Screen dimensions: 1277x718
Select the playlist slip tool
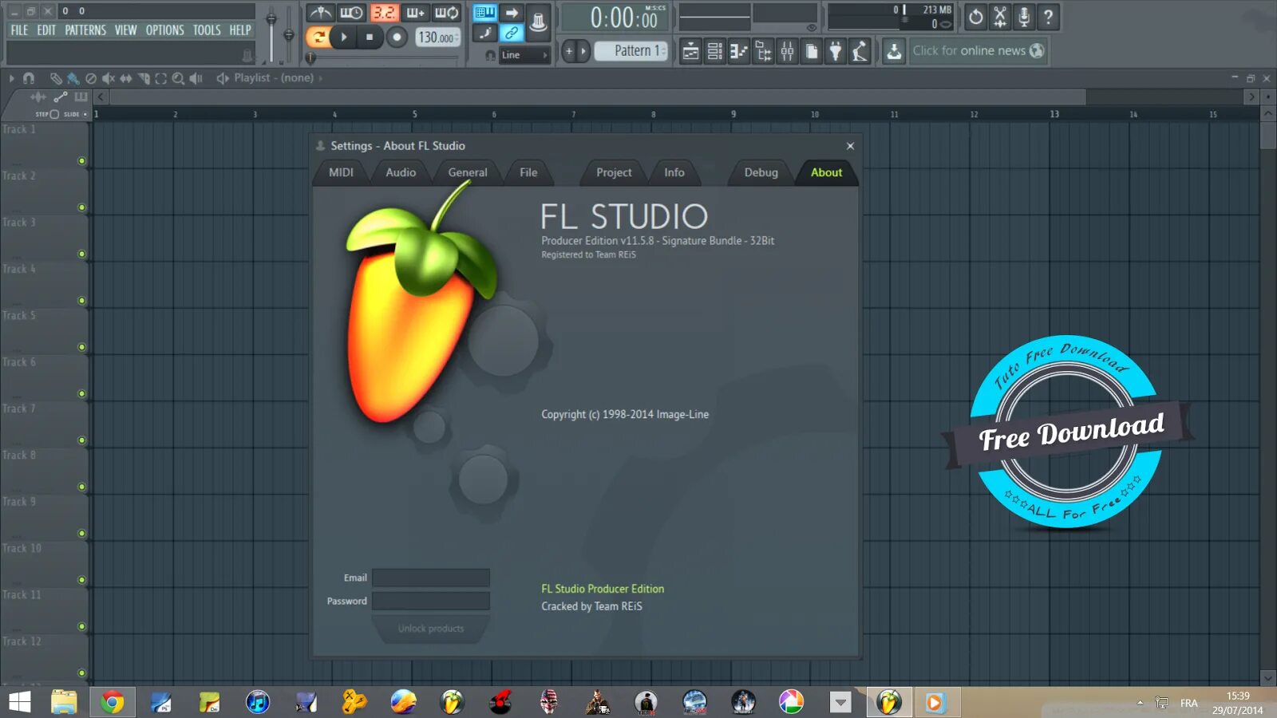126,78
